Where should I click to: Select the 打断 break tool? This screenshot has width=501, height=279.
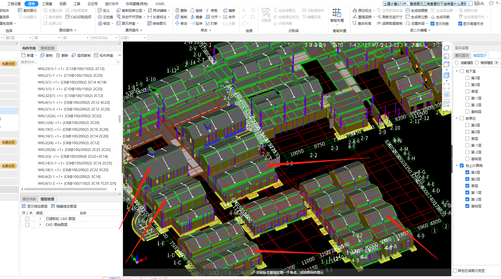[211, 23]
